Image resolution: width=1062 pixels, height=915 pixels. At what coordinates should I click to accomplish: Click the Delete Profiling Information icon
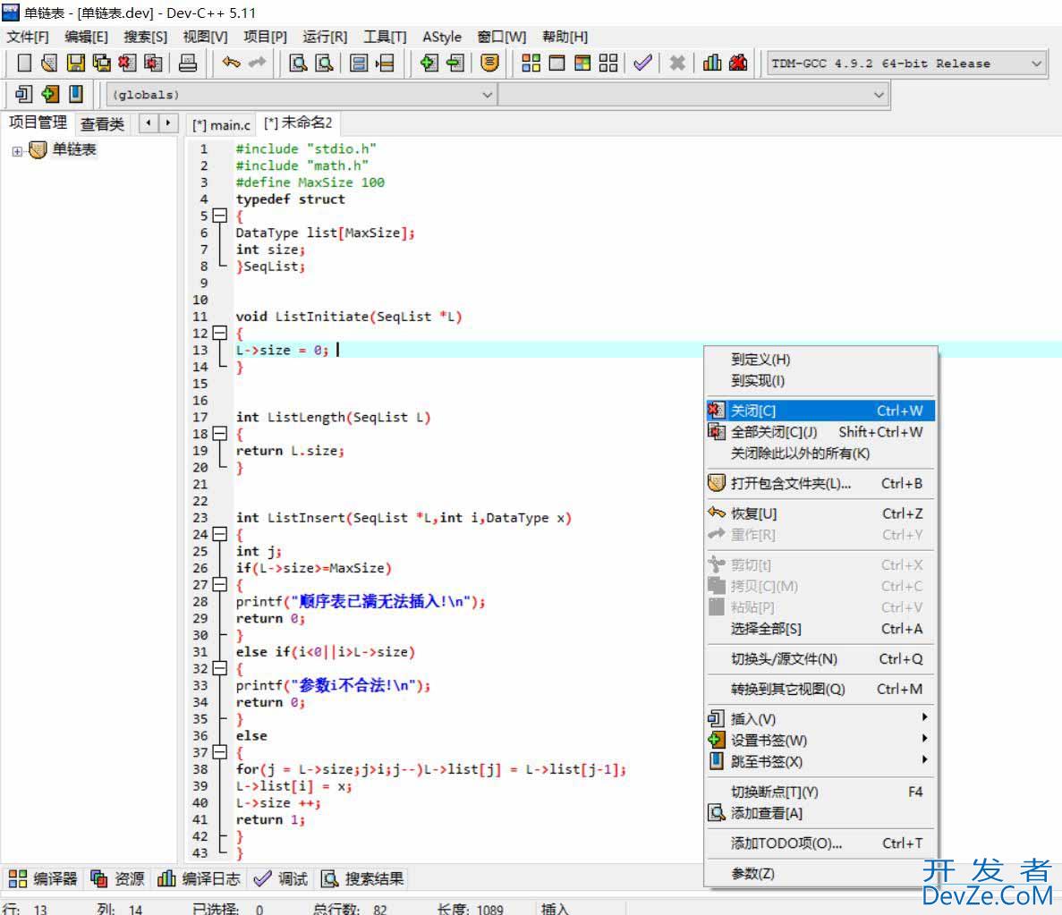pos(738,63)
